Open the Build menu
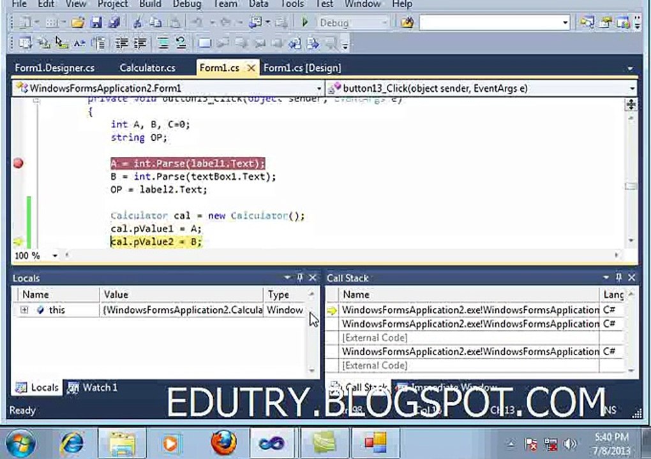 pyautogui.click(x=150, y=4)
